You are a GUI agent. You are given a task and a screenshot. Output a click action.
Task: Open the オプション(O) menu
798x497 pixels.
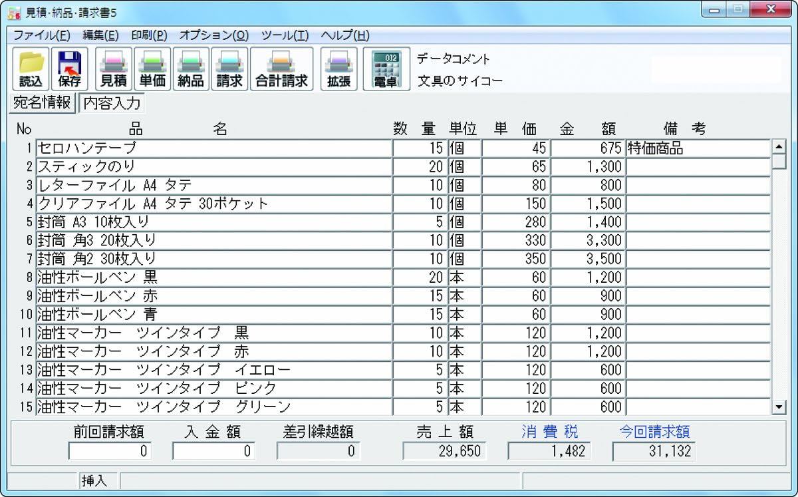point(213,35)
